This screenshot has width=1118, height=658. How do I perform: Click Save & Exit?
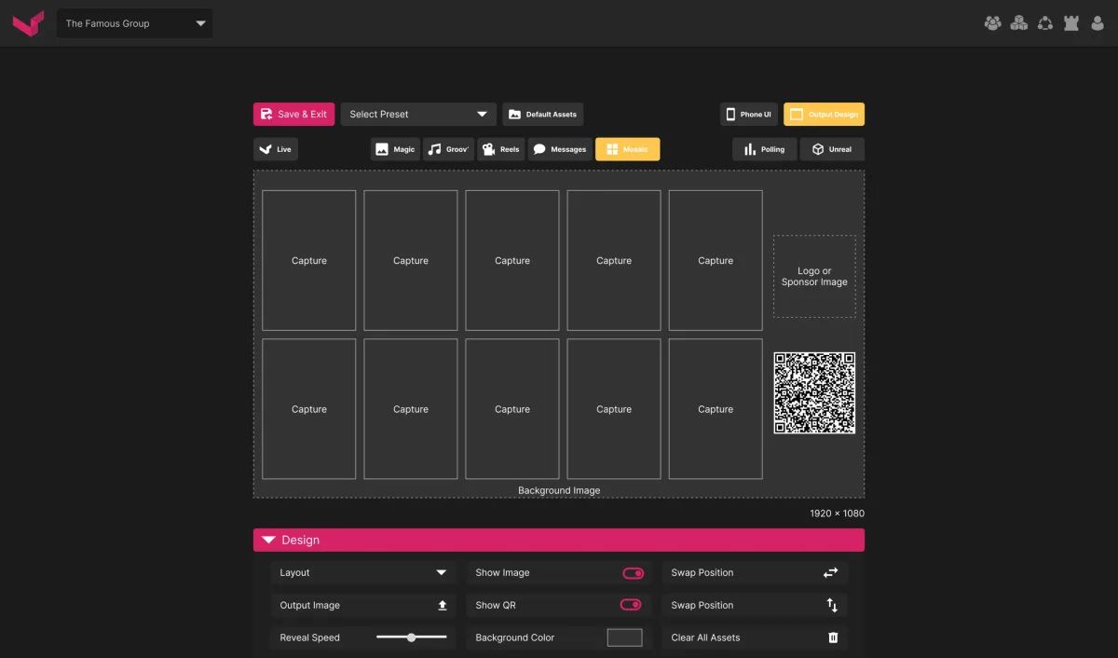293,114
